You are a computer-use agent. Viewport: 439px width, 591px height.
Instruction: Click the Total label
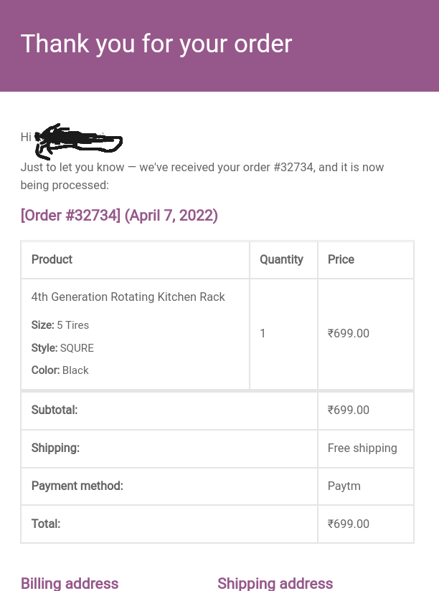pos(46,524)
